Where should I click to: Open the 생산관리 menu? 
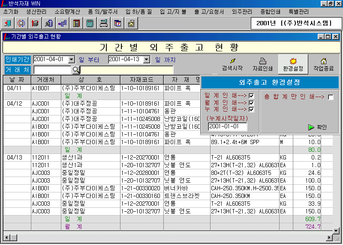[36, 12]
